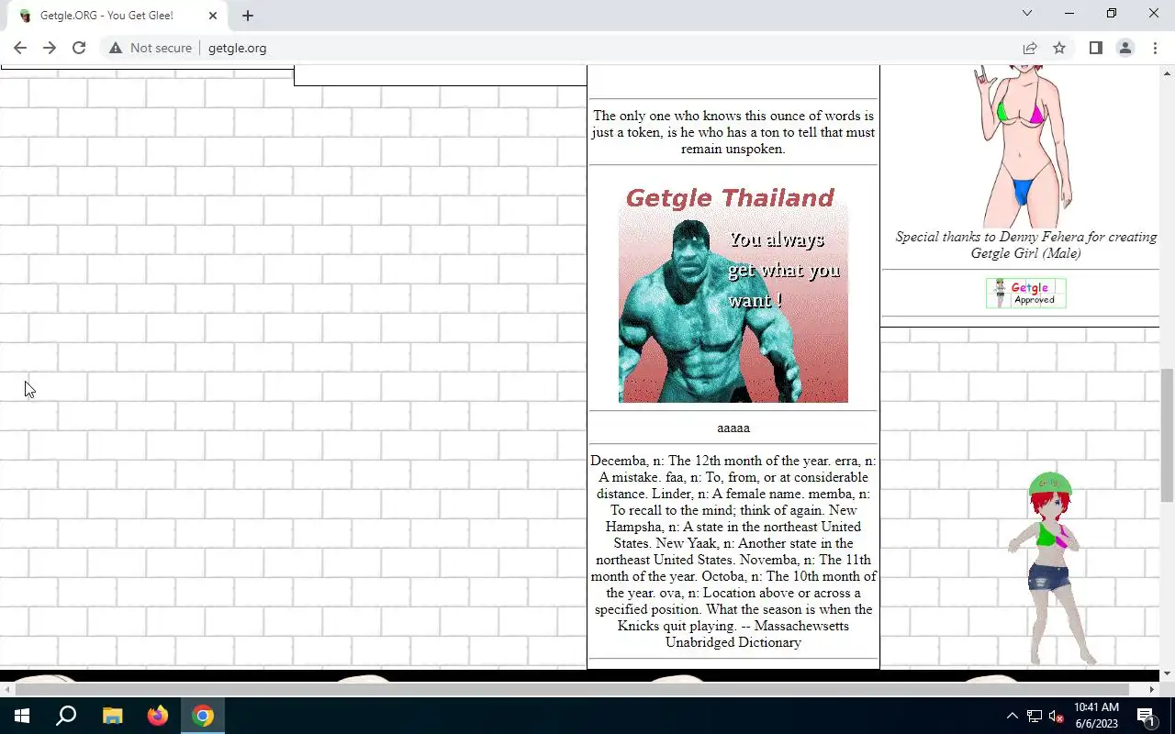Click the Not secure warning icon

116,48
